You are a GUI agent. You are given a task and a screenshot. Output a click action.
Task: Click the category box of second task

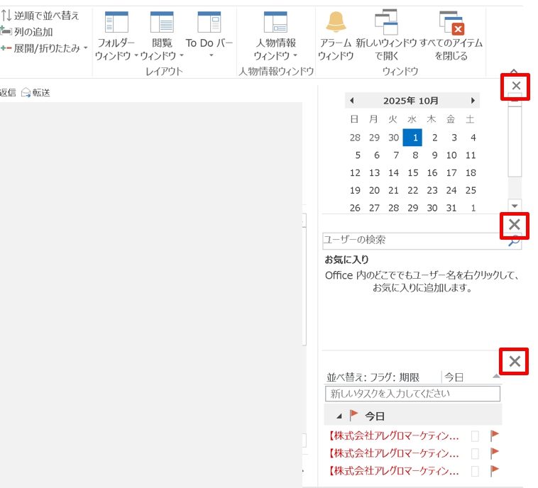click(x=476, y=453)
